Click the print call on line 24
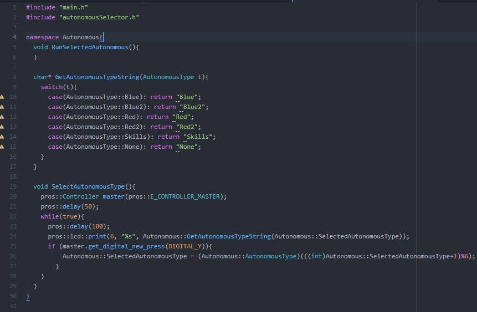Screen dimensions: 477x312 (97, 236)
